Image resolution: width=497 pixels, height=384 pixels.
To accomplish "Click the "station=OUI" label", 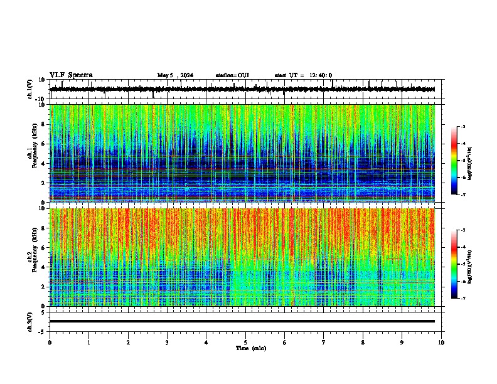I will [x=232, y=75].
